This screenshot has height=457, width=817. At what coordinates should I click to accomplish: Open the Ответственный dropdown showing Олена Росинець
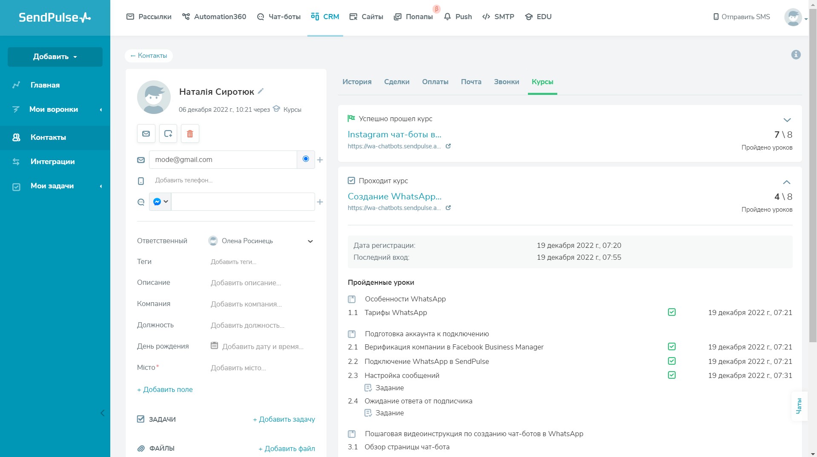pyautogui.click(x=310, y=241)
